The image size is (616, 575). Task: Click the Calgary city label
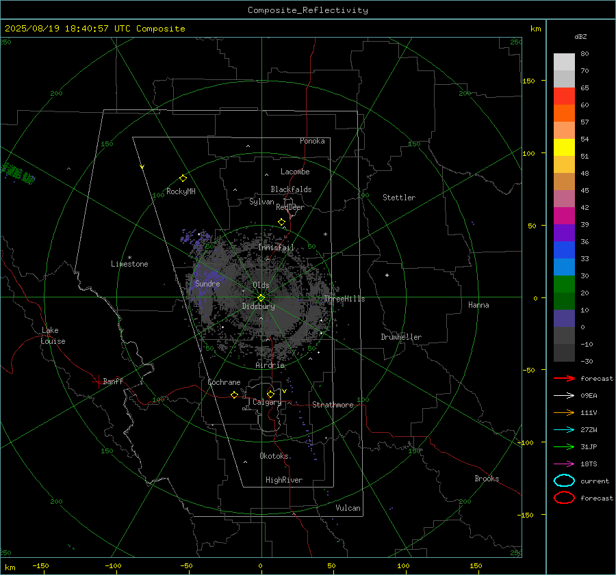pos(267,402)
